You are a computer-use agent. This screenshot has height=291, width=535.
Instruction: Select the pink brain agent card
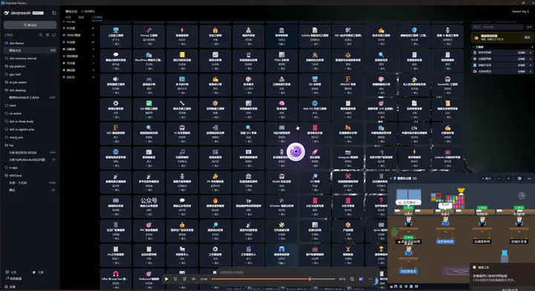(282, 109)
